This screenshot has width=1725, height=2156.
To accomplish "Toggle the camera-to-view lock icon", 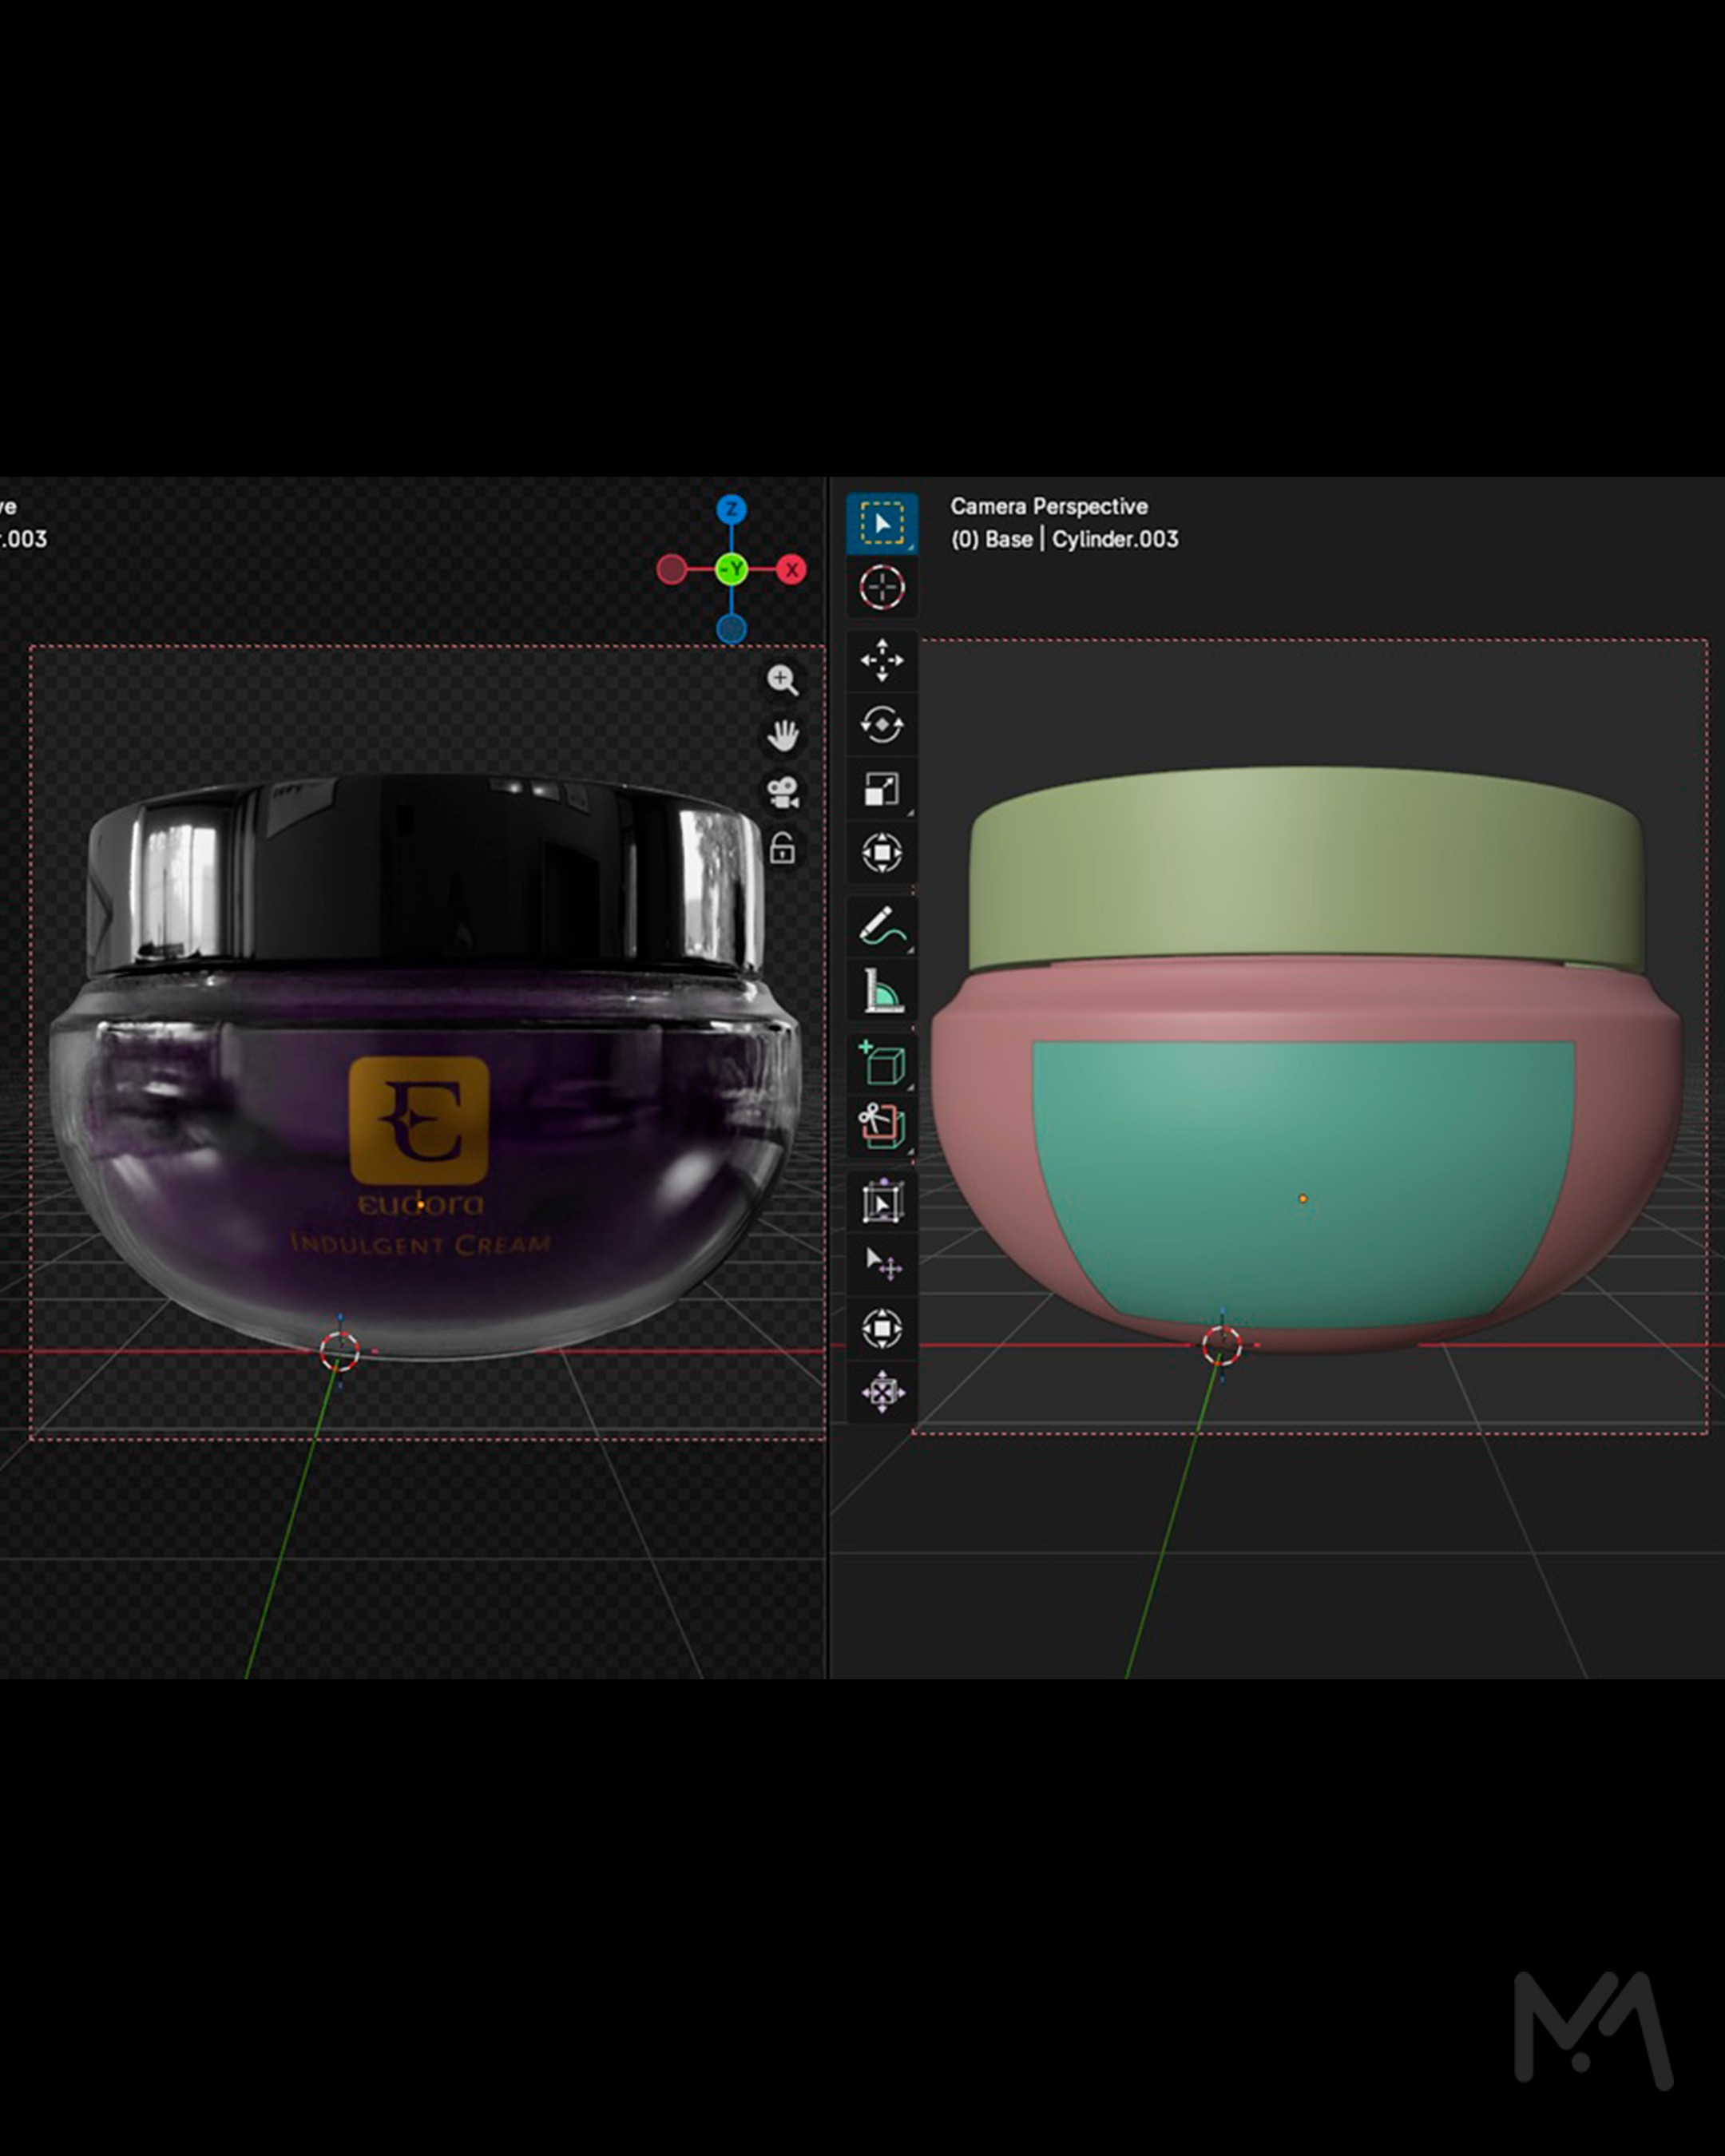I will click(782, 848).
